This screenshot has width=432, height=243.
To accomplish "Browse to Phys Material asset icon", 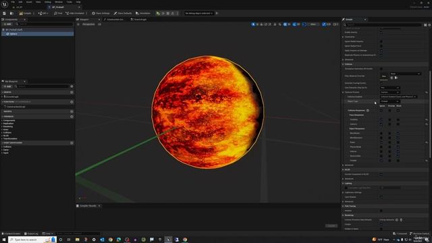I will click(x=396, y=78).
